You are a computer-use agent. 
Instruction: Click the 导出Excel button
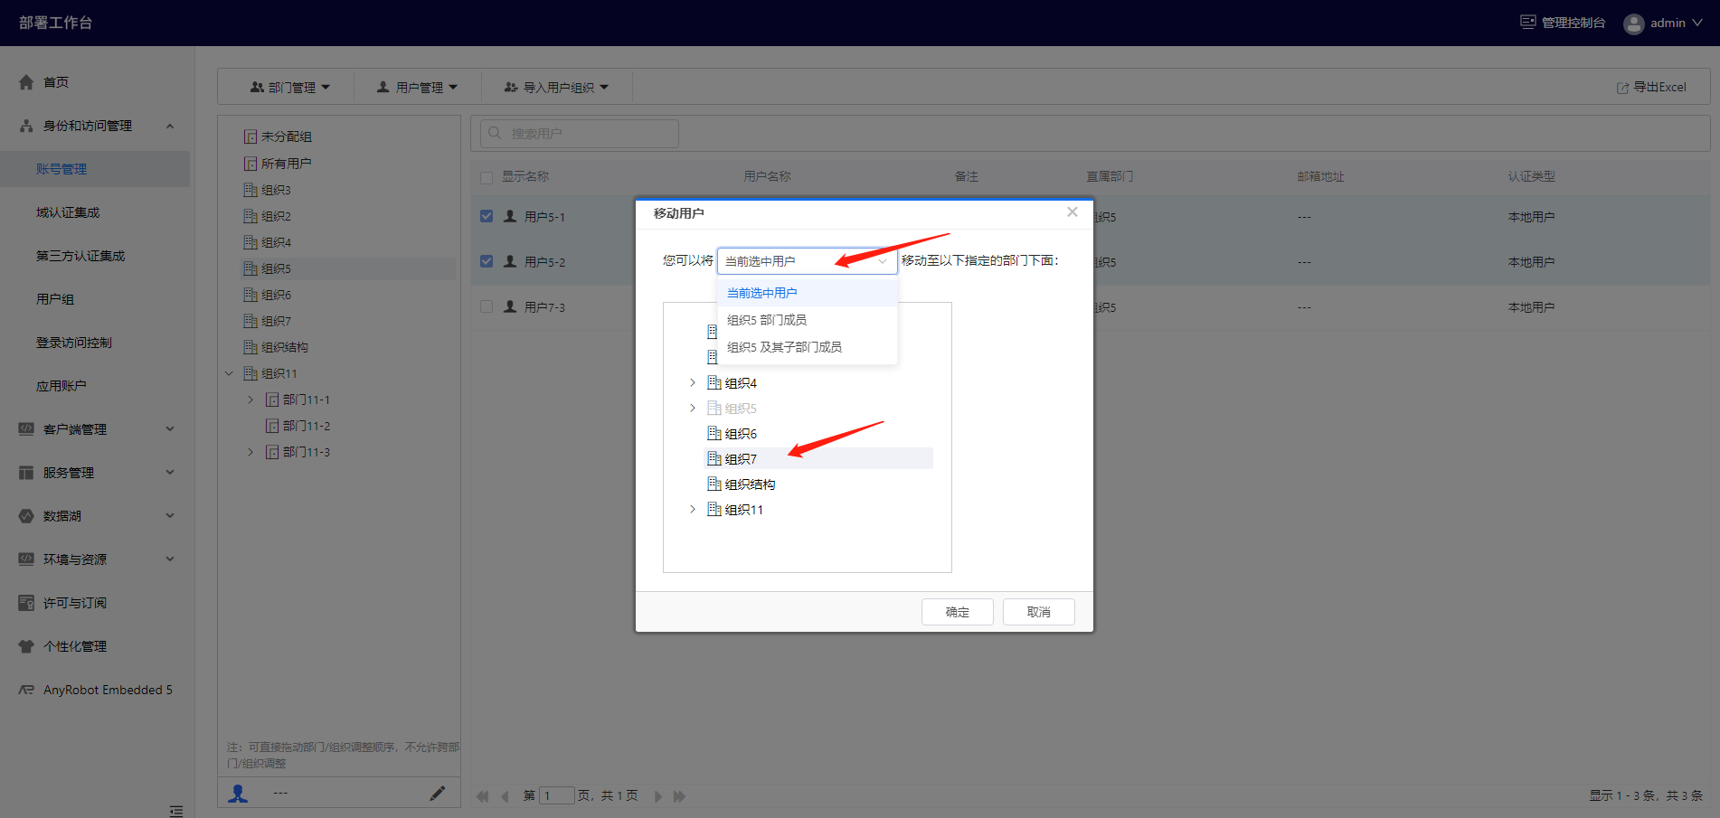(1651, 88)
